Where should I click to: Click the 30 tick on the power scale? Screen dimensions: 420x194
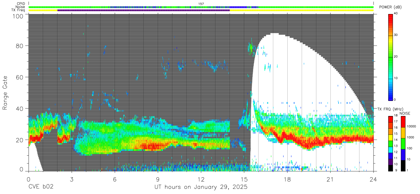tap(396, 35)
